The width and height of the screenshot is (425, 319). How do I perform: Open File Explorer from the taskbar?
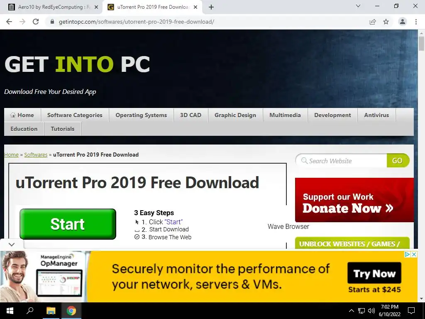(x=51, y=311)
